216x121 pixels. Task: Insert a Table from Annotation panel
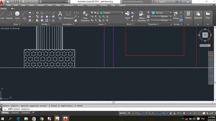(76, 21)
